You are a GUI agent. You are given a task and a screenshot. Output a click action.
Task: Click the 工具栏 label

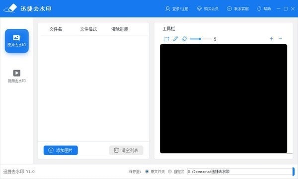(169, 29)
